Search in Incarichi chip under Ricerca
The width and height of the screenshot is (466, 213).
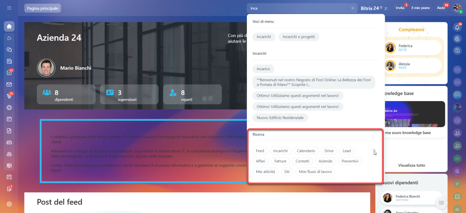(x=280, y=151)
